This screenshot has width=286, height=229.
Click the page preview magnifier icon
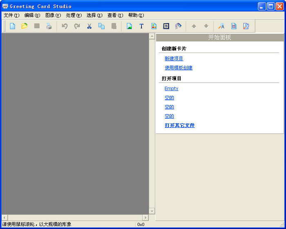click(246, 26)
